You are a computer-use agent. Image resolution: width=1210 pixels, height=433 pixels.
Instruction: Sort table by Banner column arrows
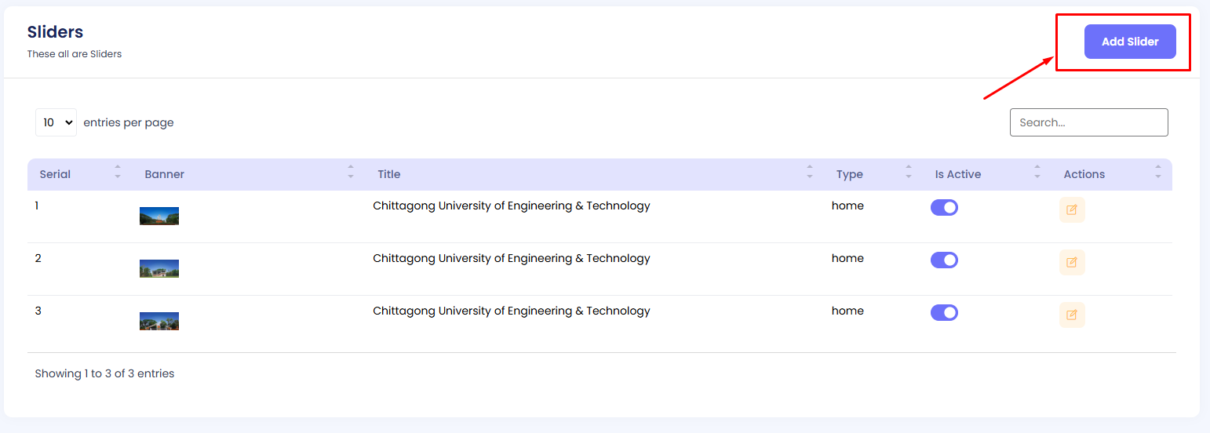click(351, 172)
